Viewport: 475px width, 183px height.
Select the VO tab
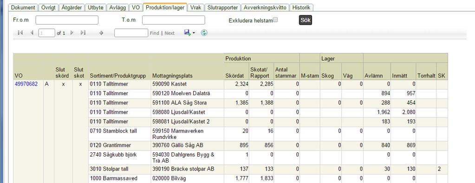tap(136, 7)
